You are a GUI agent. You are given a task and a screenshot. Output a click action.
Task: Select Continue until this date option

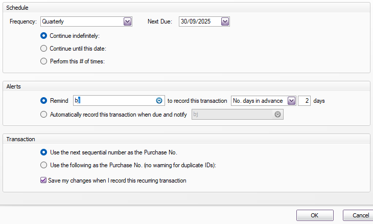pos(44,49)
